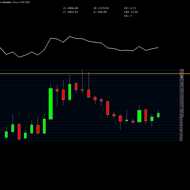Click the open price value O: 1006.00
Screen dimensions: 190x190
71,8
